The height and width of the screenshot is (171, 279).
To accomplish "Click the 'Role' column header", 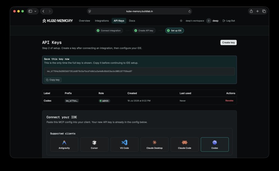I will [x=101, y=93].
